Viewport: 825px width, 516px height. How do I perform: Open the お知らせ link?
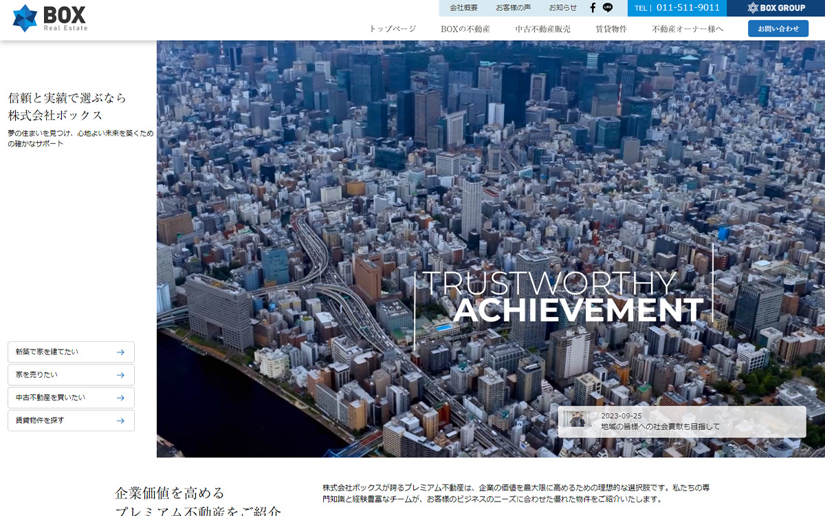coord(562,8)
